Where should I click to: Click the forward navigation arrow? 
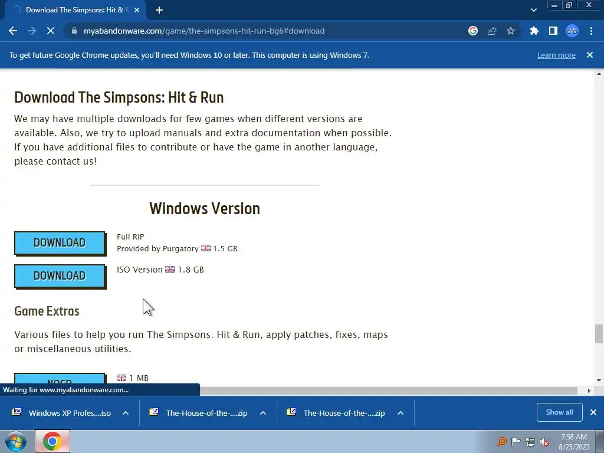pyautogui.click(x=32, y=31)
